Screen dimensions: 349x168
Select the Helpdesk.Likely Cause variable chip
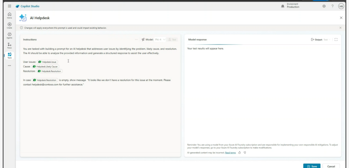tap(45, 66)
